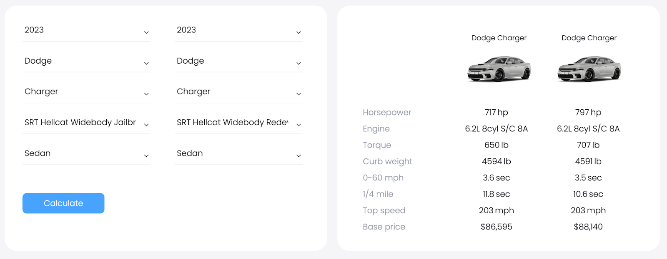Select the SRT Hellcat Widebody Jailbreak trim dropdown
667x259 pixels.
click(85, 123)
